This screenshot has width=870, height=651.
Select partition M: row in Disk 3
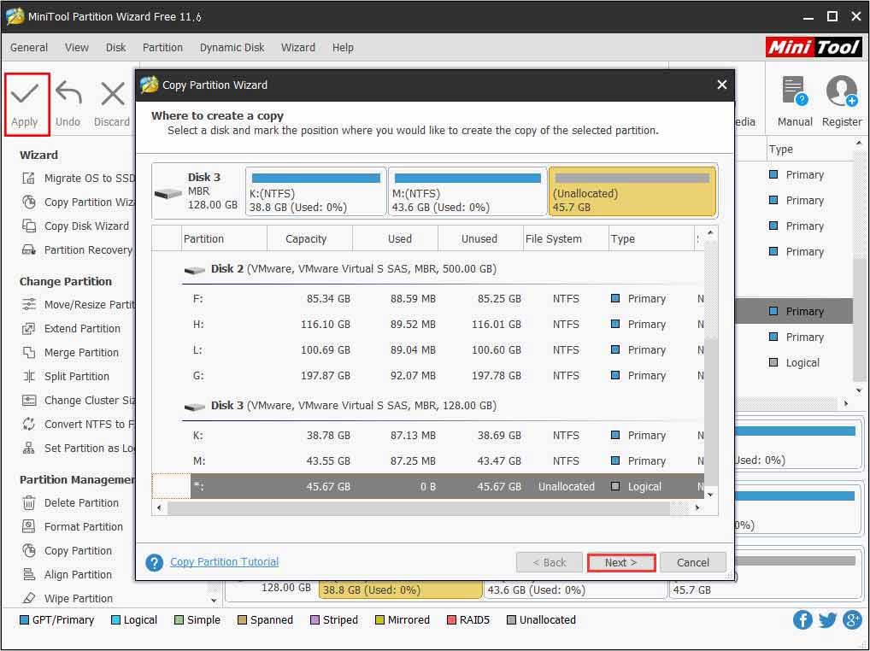(428, 460)
